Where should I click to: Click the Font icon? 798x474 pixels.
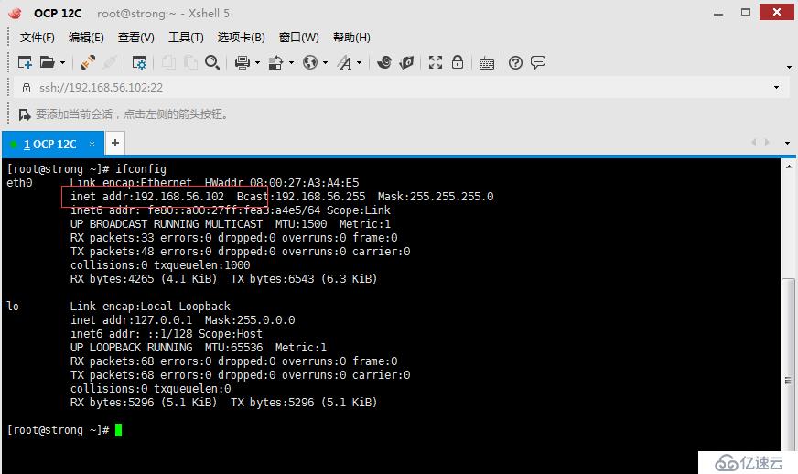tap(344, 62)
